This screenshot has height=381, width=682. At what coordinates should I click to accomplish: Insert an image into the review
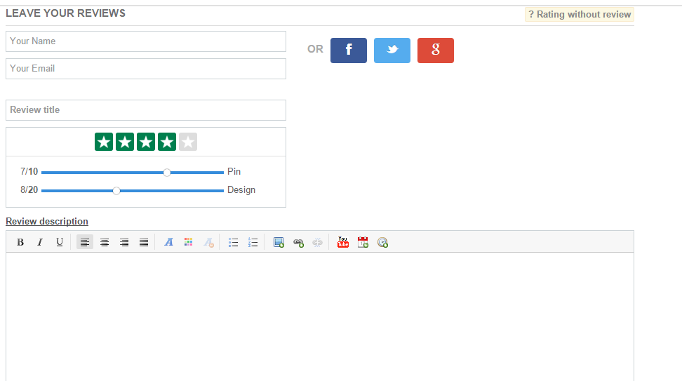click(x=279, y=242)
